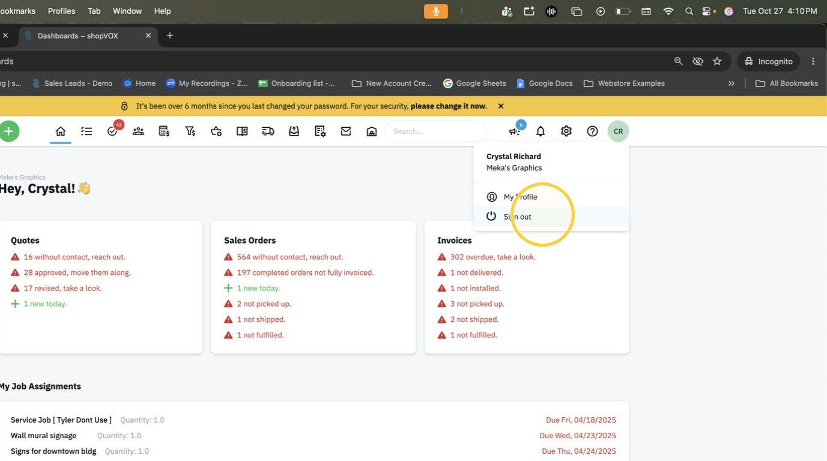
Task: Open the customers people icon
Action: tap(138, 131)
